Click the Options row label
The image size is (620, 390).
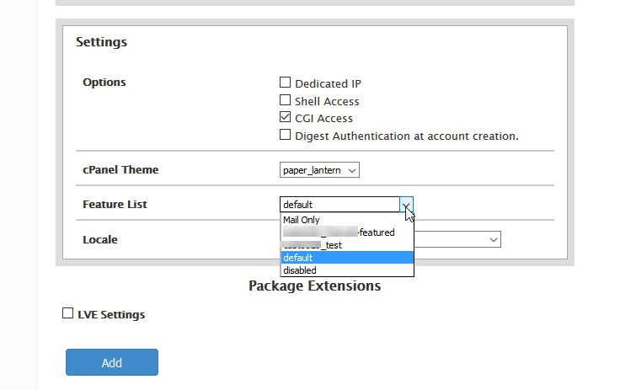click(x=104, y=83)
